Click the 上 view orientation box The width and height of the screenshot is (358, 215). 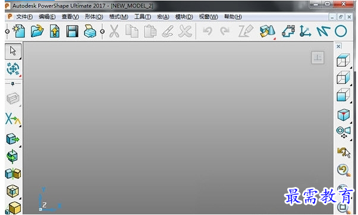click(318, 57)
